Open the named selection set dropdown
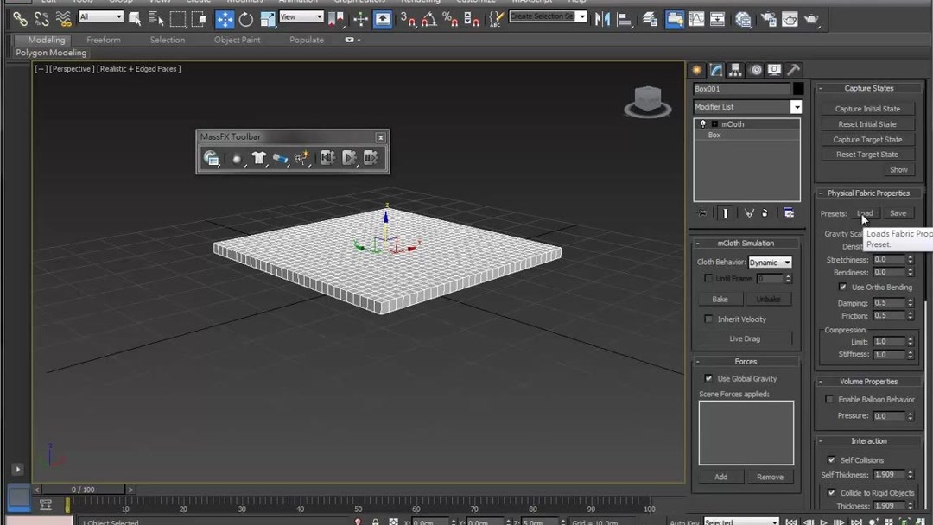The height and width of the screenshot is (525, 933). click(x=581, y=16)
